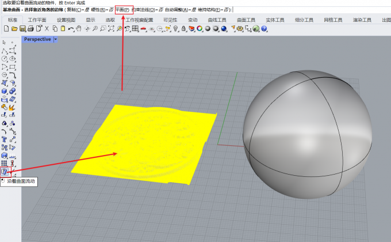
Task: Create a new file with the New icon
Action: [x=6, y=29]
